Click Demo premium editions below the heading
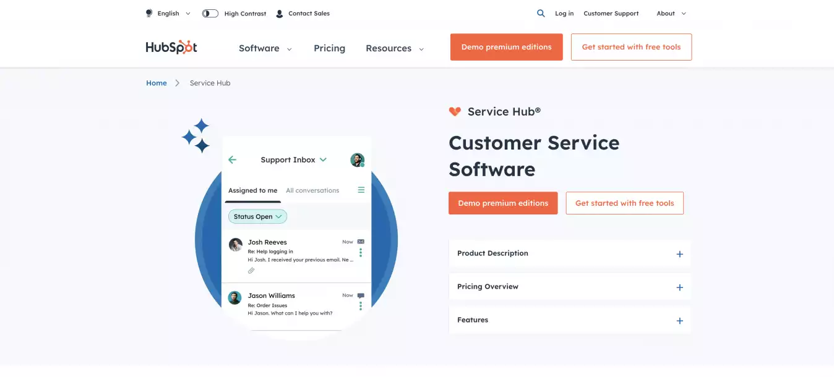 503,203
